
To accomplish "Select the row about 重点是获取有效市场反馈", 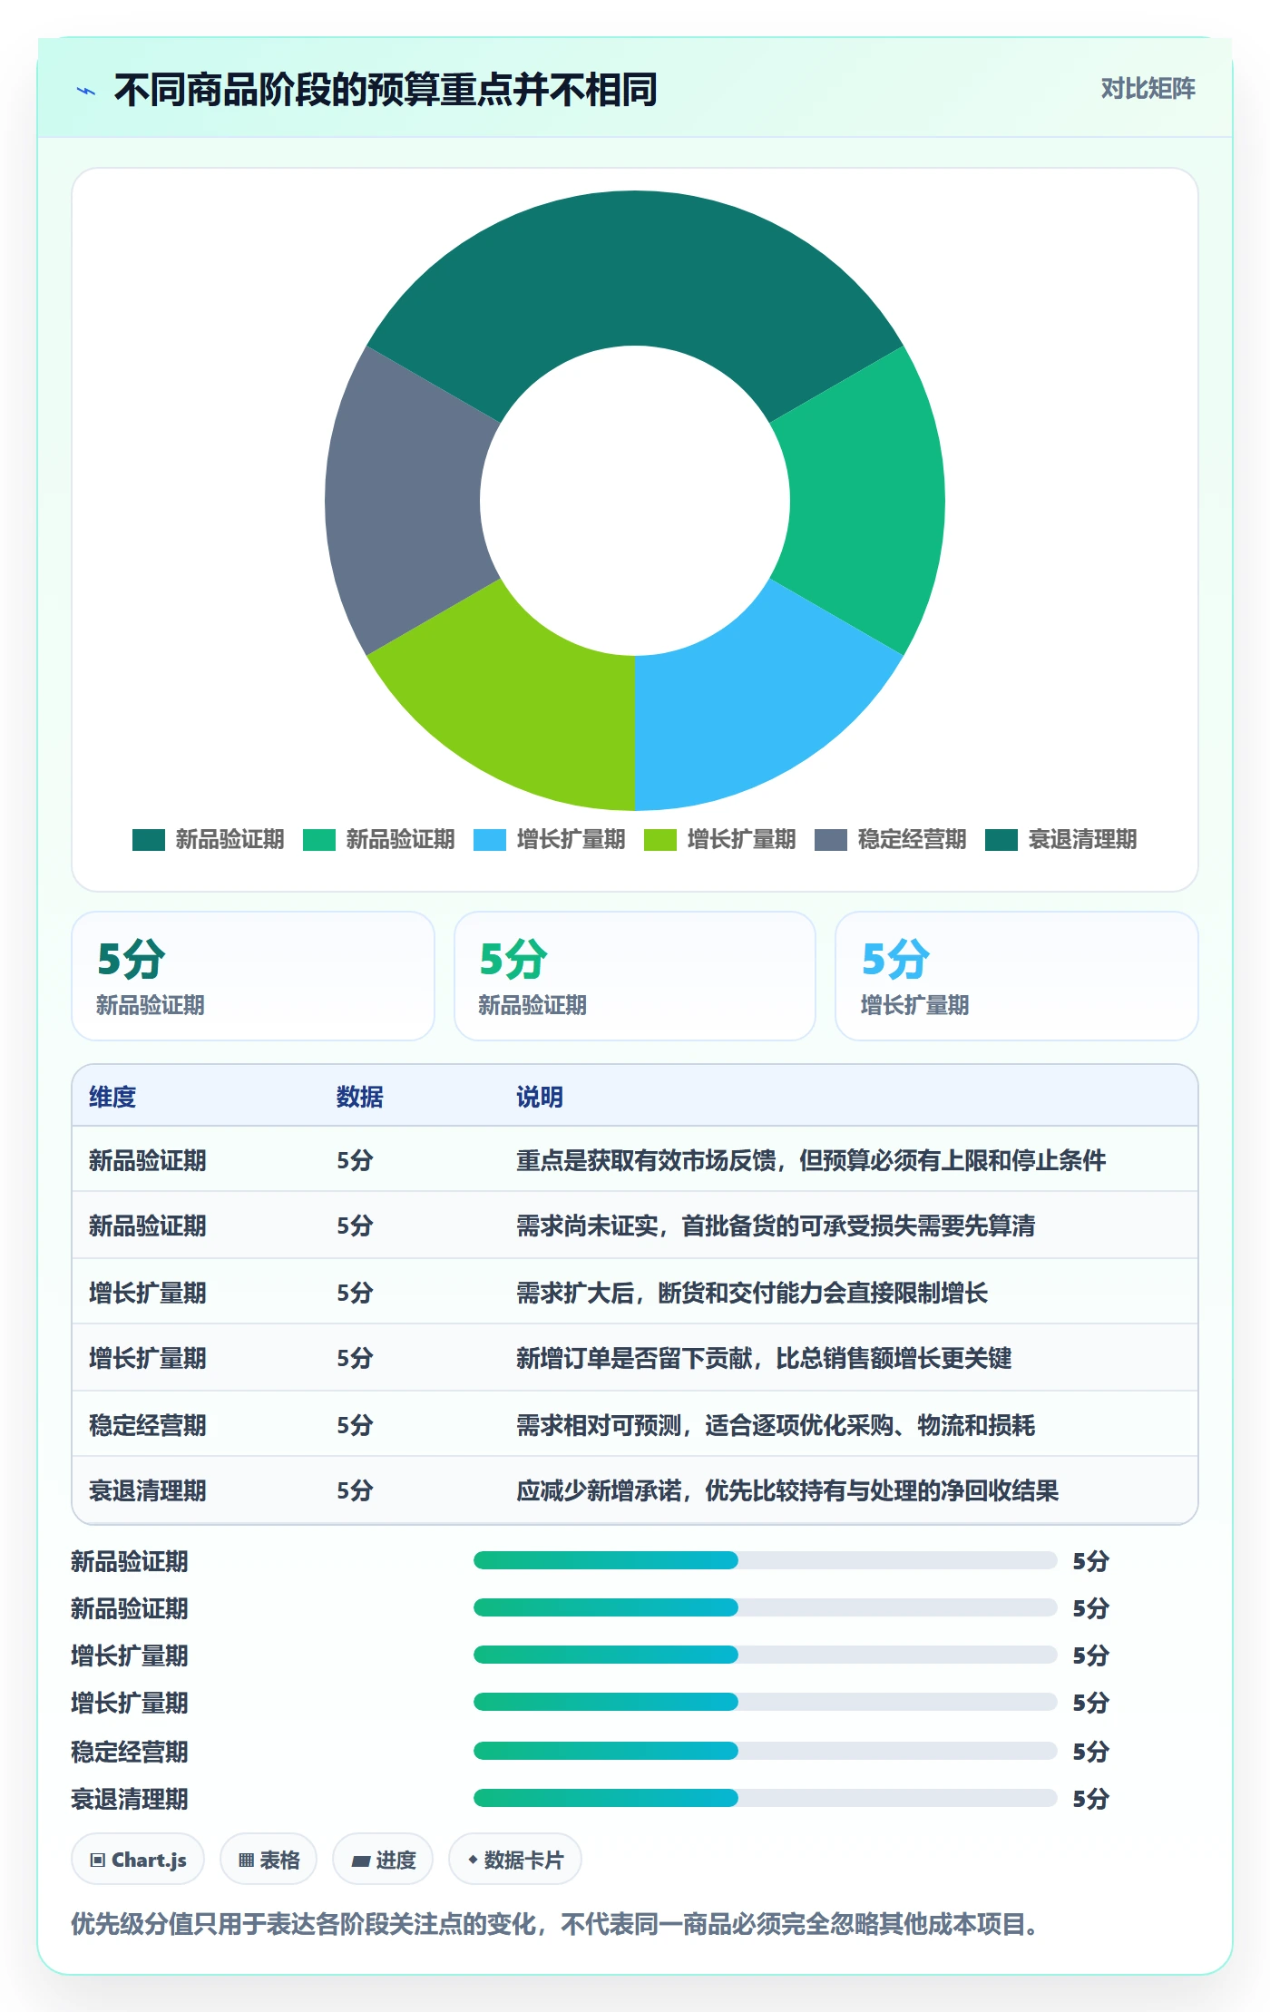I will point(635,1159).
